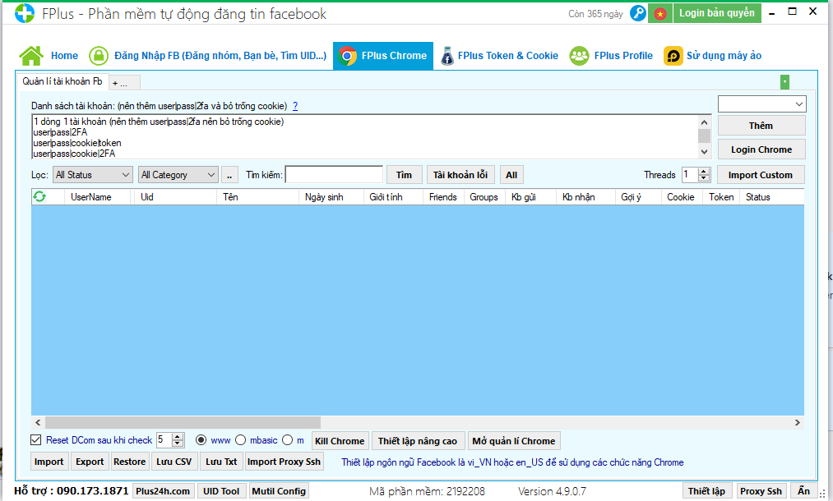Click the Import Custom button
Image resolution: width=833 pixels, height=501 pixels.
pos(760,175)
